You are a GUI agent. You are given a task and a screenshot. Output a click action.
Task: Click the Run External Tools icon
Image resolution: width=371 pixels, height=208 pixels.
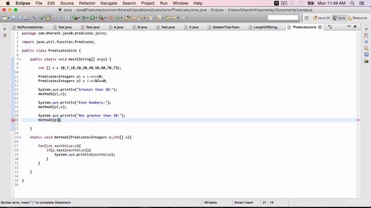101,18
